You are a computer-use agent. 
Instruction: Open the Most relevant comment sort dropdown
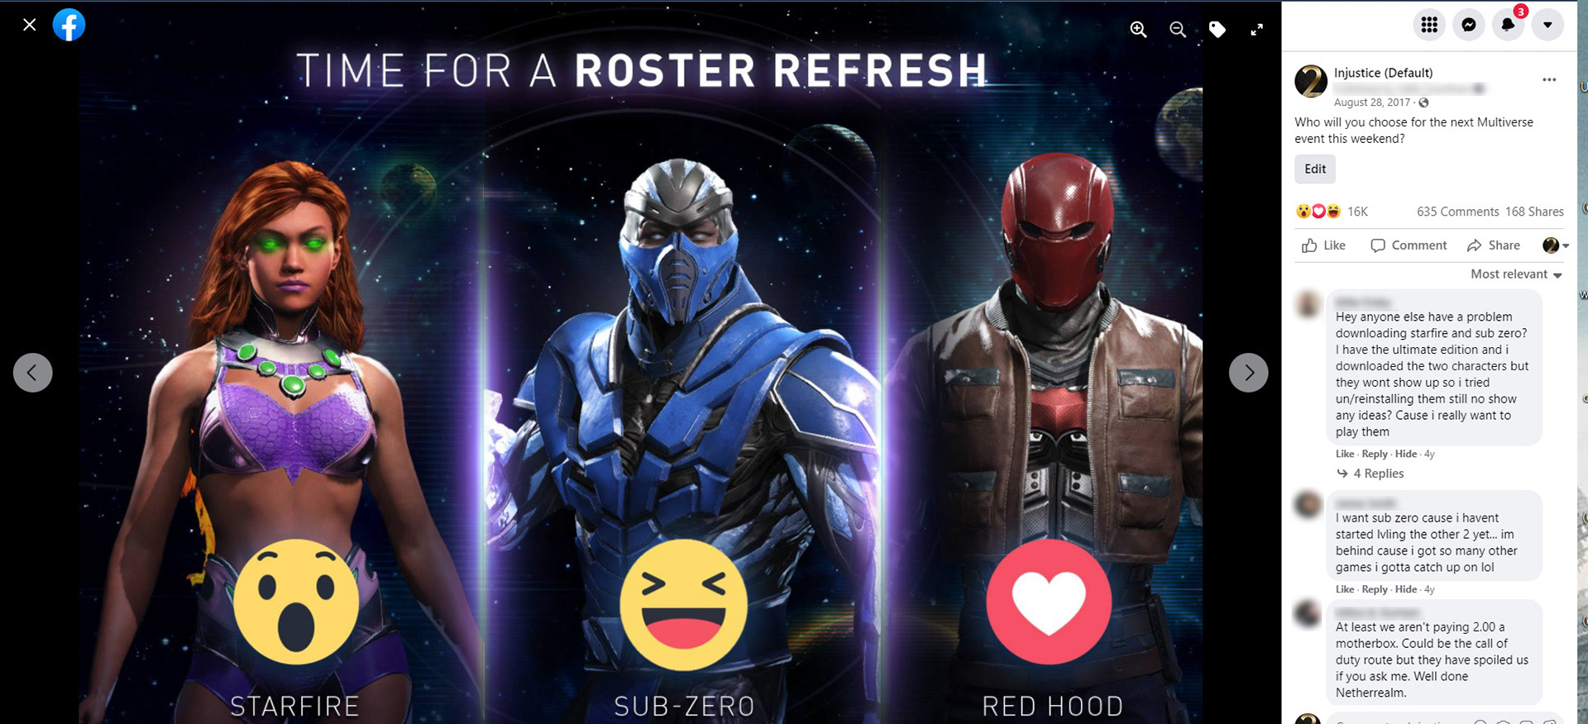1516,274
